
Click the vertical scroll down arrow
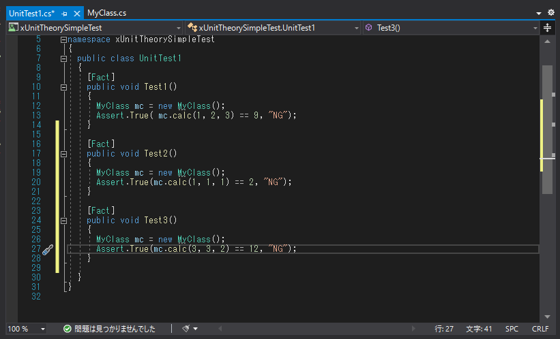click(547, 317)
